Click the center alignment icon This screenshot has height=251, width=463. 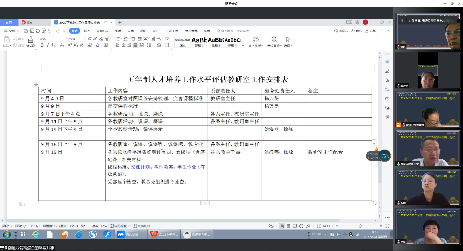123,45
